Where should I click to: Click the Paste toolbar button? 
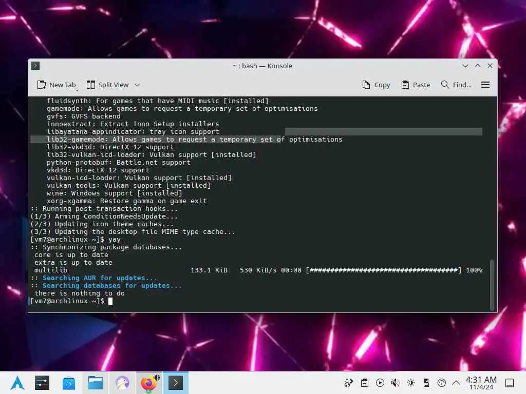(416, 85)
